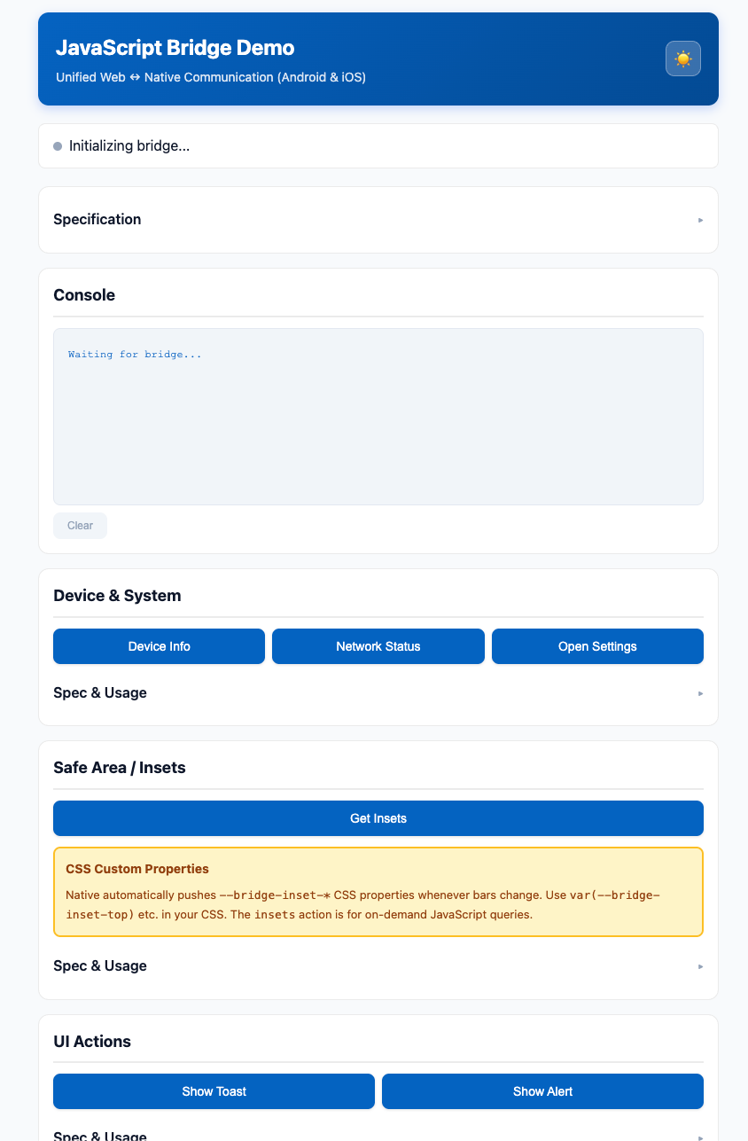
Task: Click the Waiting for bridge log line
Action: [135, 355]
